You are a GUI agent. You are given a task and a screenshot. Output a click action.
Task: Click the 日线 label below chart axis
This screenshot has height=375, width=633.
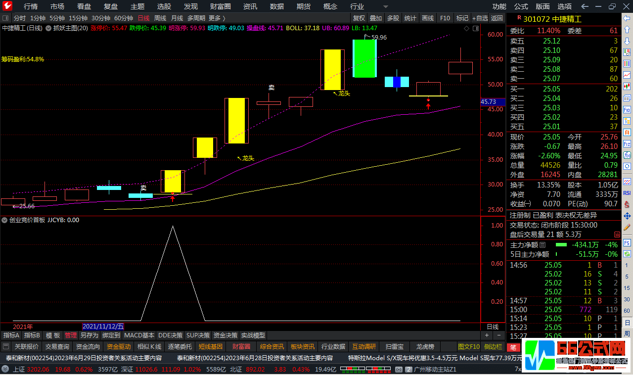[493, 327]
